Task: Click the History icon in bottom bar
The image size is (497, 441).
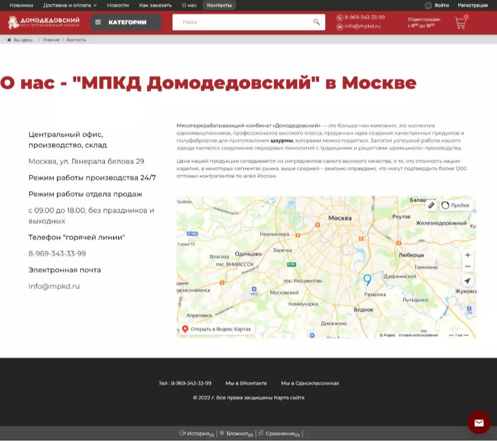Action: click(182, 433)
